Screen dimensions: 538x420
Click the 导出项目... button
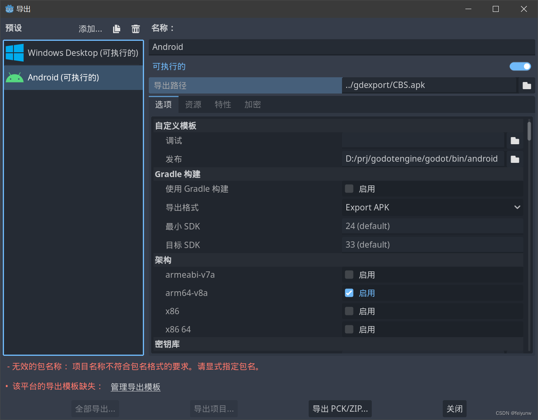click(x=214, y=409)
